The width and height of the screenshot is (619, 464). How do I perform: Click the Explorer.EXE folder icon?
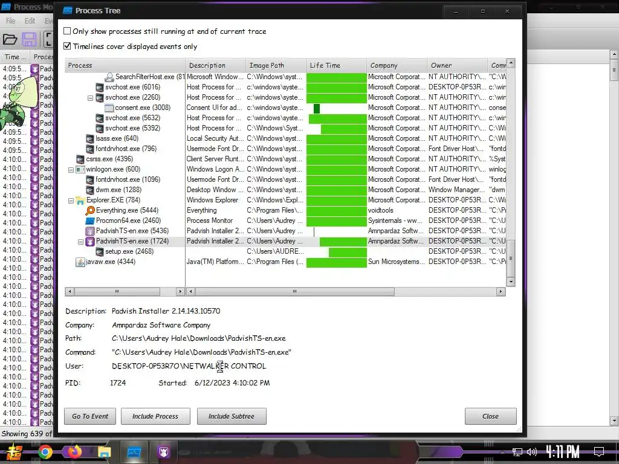(x=80, y=200)
